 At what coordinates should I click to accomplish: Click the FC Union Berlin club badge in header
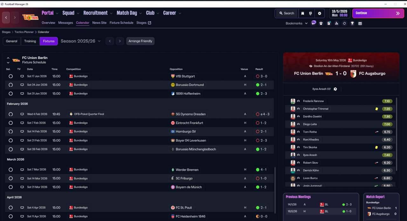coord(30,17)
